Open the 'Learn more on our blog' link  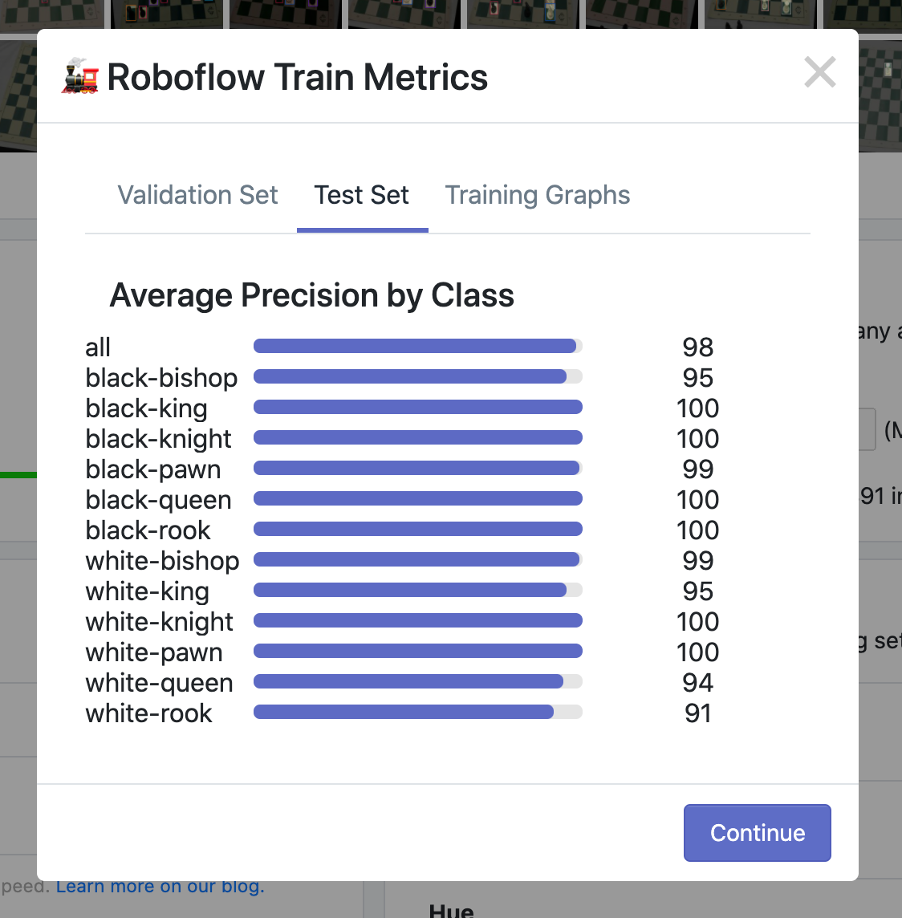(160, 887)
